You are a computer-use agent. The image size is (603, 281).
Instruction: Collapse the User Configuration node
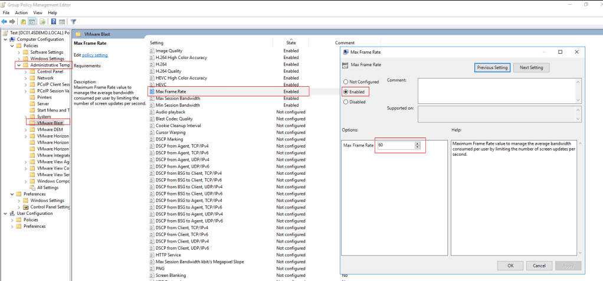click(x=5, y=213)
